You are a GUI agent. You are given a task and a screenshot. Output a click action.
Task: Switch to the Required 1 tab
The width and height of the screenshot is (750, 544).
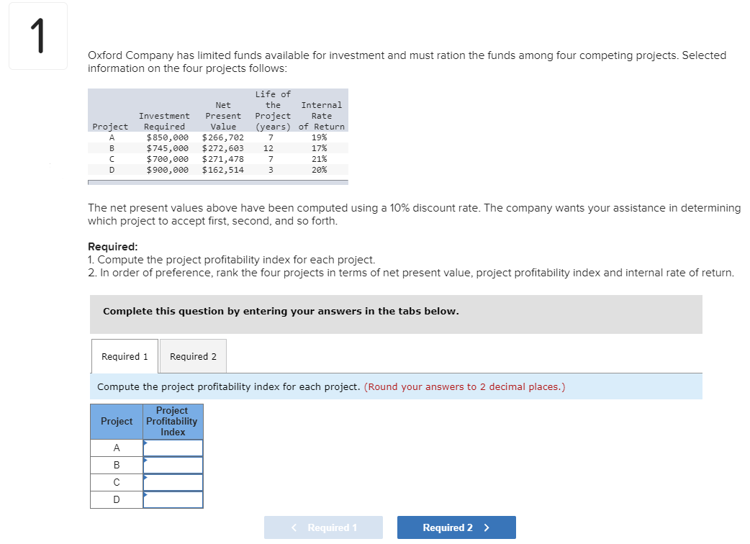pos(124,356)
